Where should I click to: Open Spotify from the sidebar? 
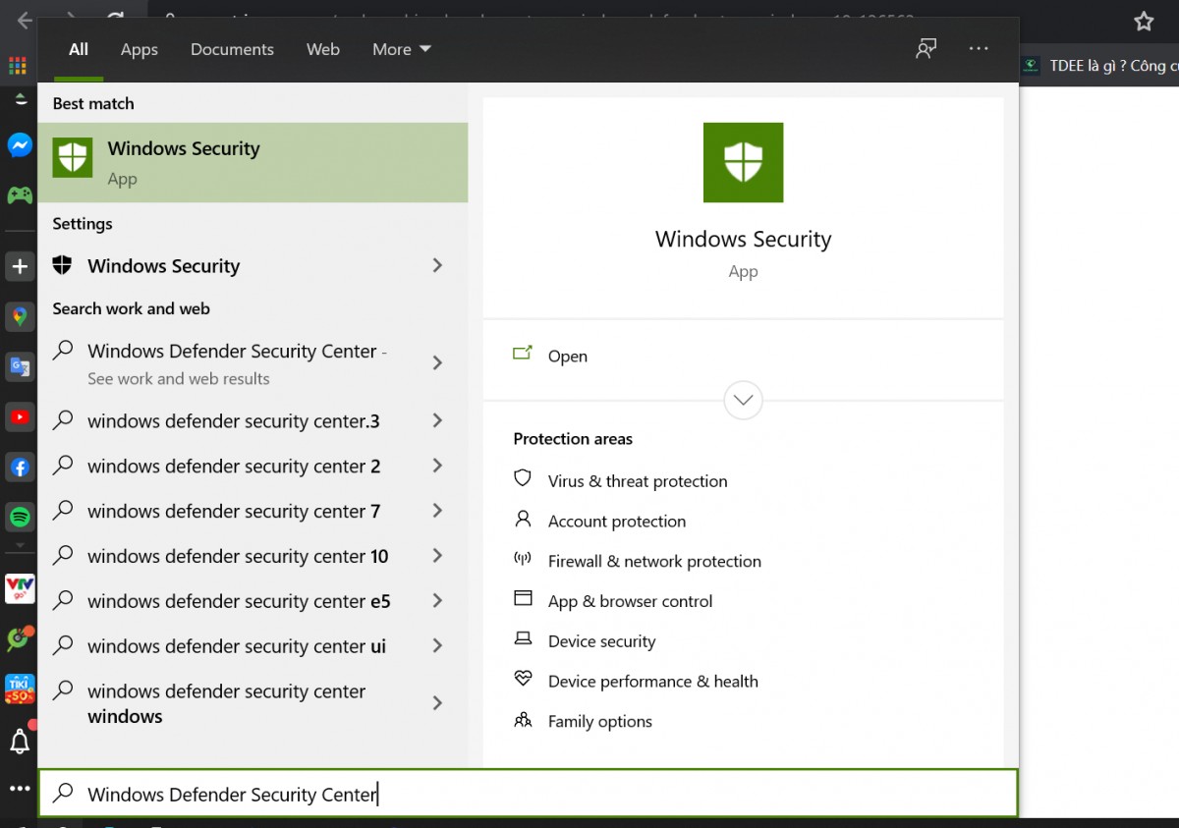[x=20, y=517]
